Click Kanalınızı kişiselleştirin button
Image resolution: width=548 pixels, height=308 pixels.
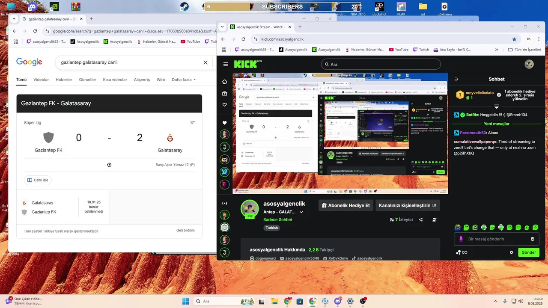(407, 205)
